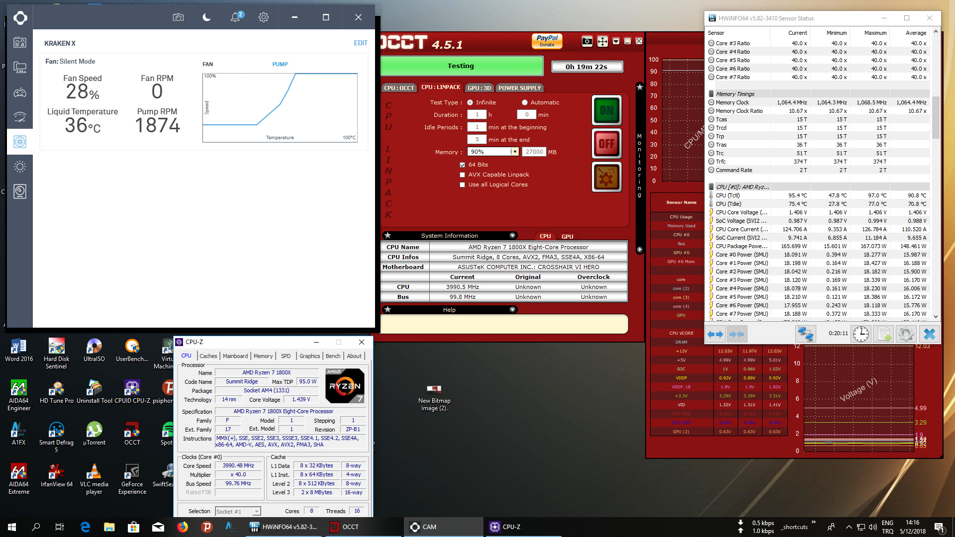Image resolution: width=955 pixels, height=537 pixels.
Task: Open CAM settings gear
Action: pyautogui.click(x=264, y=17)
